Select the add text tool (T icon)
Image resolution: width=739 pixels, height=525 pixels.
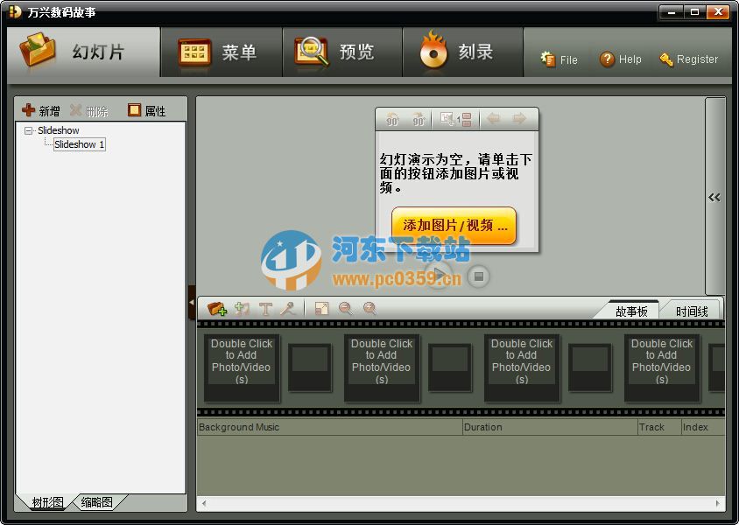coord(264,308)
